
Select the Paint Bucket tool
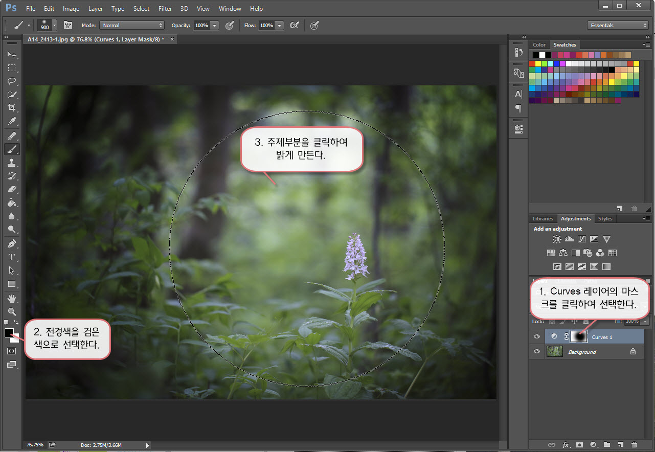(12, 202)
